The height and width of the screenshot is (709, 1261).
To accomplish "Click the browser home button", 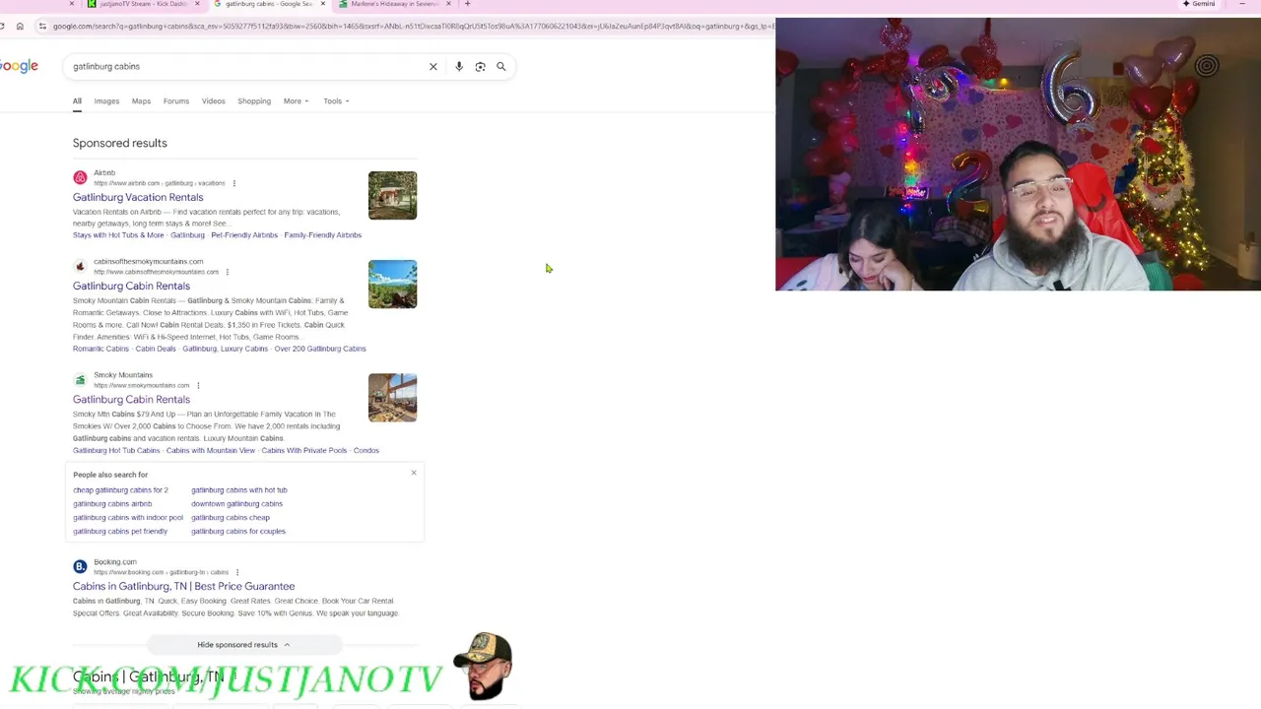I will coord(20,26).
